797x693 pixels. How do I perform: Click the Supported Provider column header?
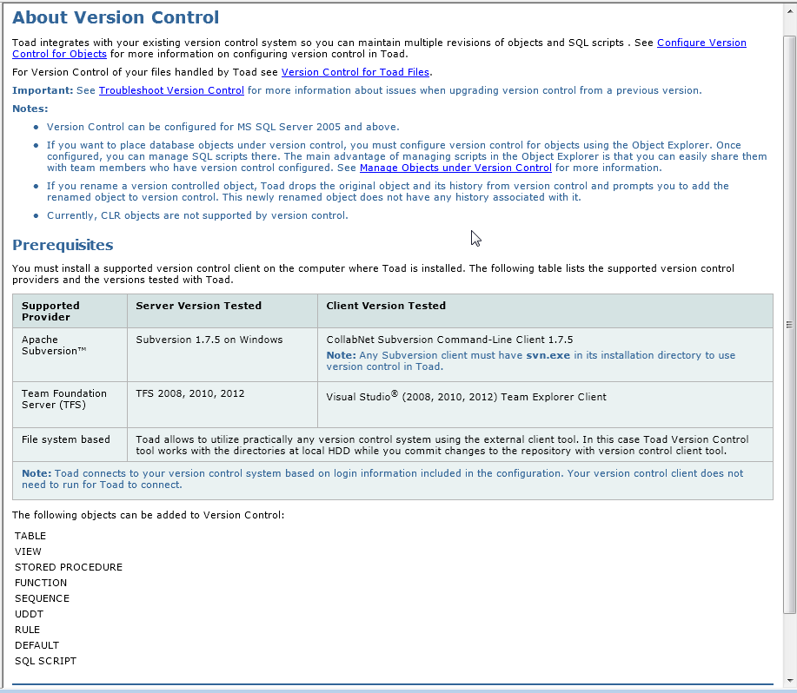coord(50,311)
